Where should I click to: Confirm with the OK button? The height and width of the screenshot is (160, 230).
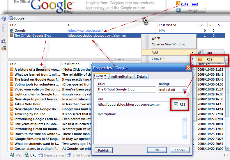click(x=157, y=150)
